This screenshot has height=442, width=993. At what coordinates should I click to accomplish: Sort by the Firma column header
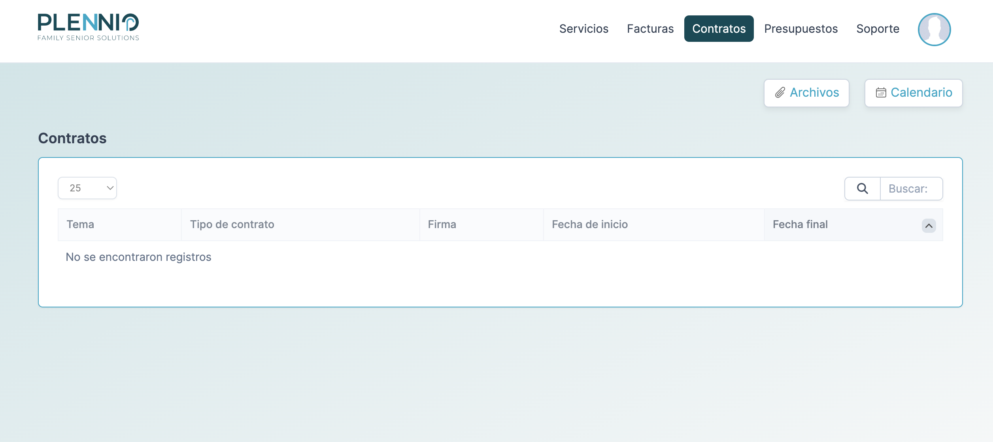[x=481, y=225]
